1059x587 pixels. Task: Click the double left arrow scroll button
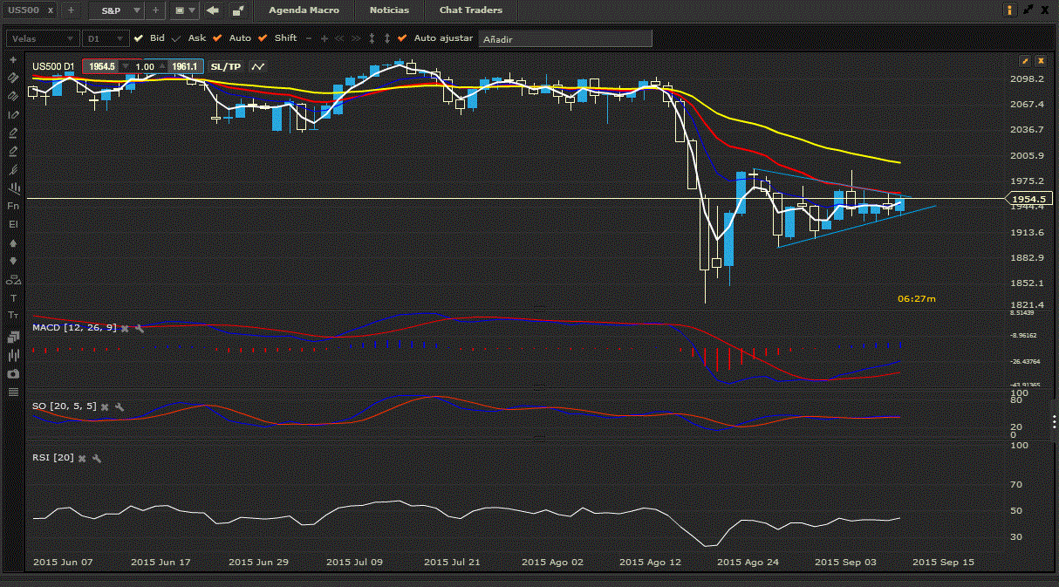pyautogui.click(x=340, y=38)
